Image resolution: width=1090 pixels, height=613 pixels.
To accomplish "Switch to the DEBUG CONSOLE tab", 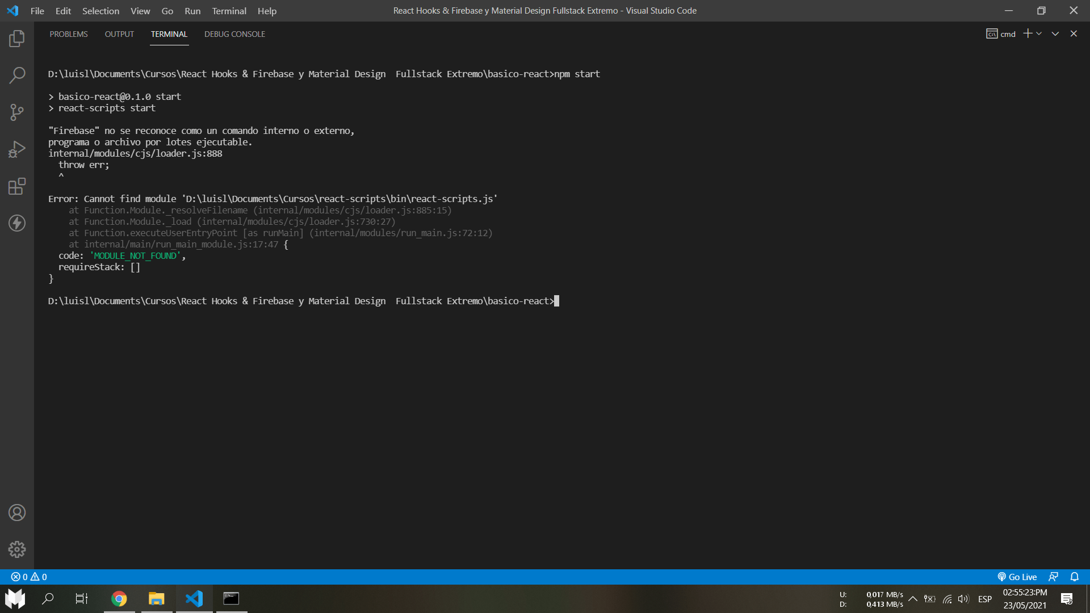I will pyautogui.click(x=234, y=34).
